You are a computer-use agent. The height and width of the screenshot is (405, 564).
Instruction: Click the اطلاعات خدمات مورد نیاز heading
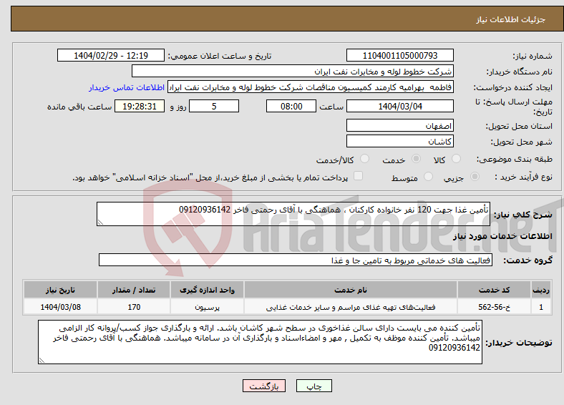[x=502, y=236]
